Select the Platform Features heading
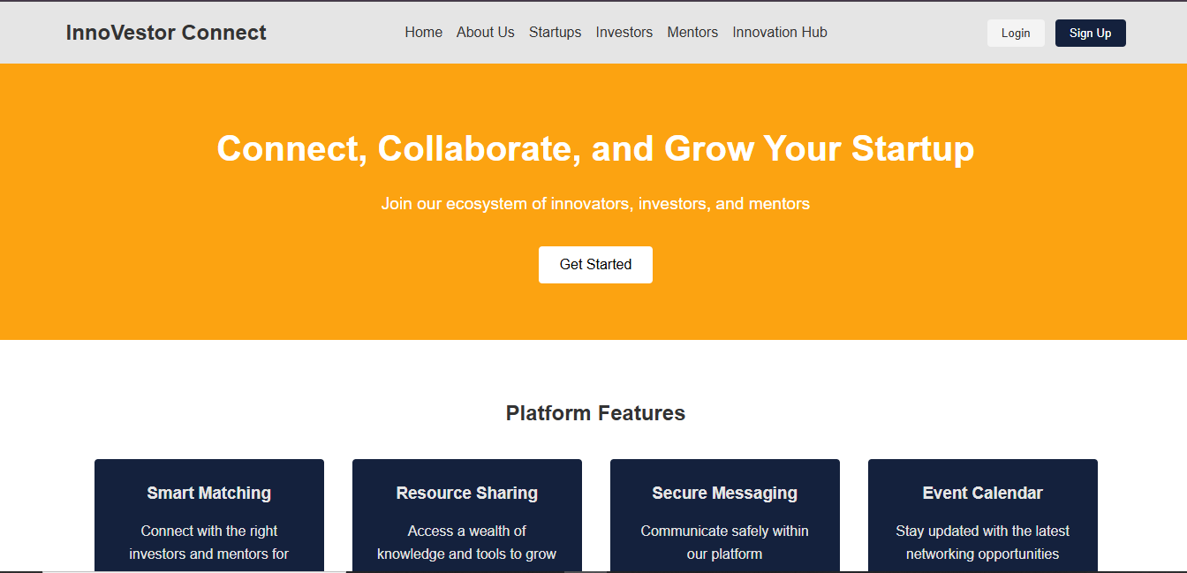Image resolution: width=1187 pixels, height=573 pixels. (595, 413)
